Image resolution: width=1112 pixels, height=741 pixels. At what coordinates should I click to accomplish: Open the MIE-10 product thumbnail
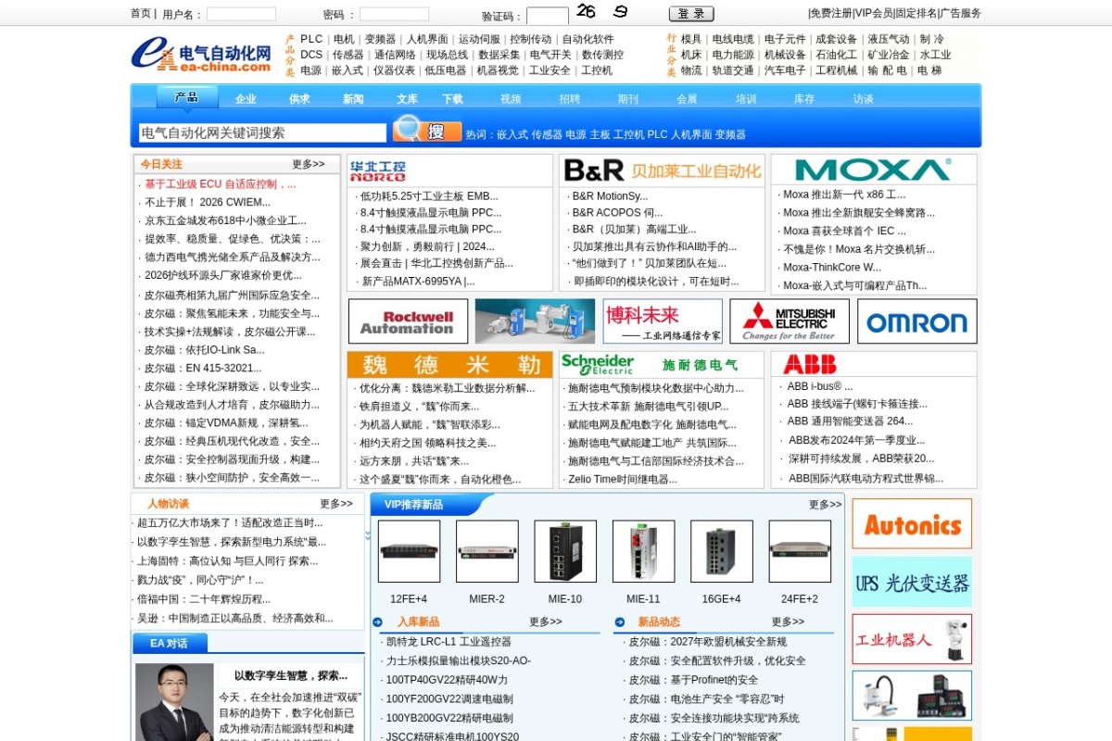(x=565, y=551)
